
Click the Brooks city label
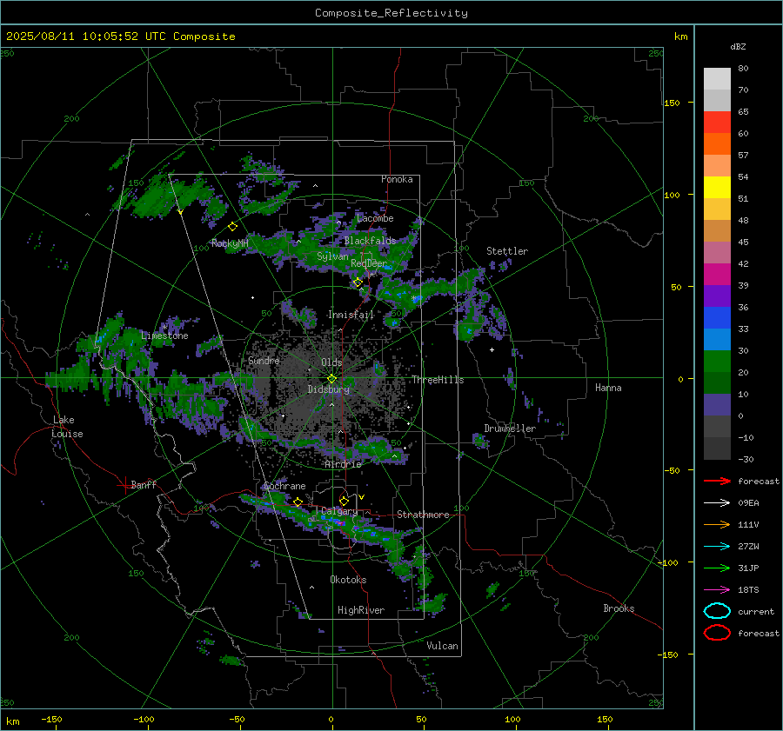(619, 608)
